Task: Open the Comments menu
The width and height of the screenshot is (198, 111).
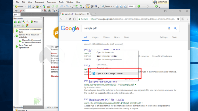Action: pyautogui.click(x=51, y=2)
